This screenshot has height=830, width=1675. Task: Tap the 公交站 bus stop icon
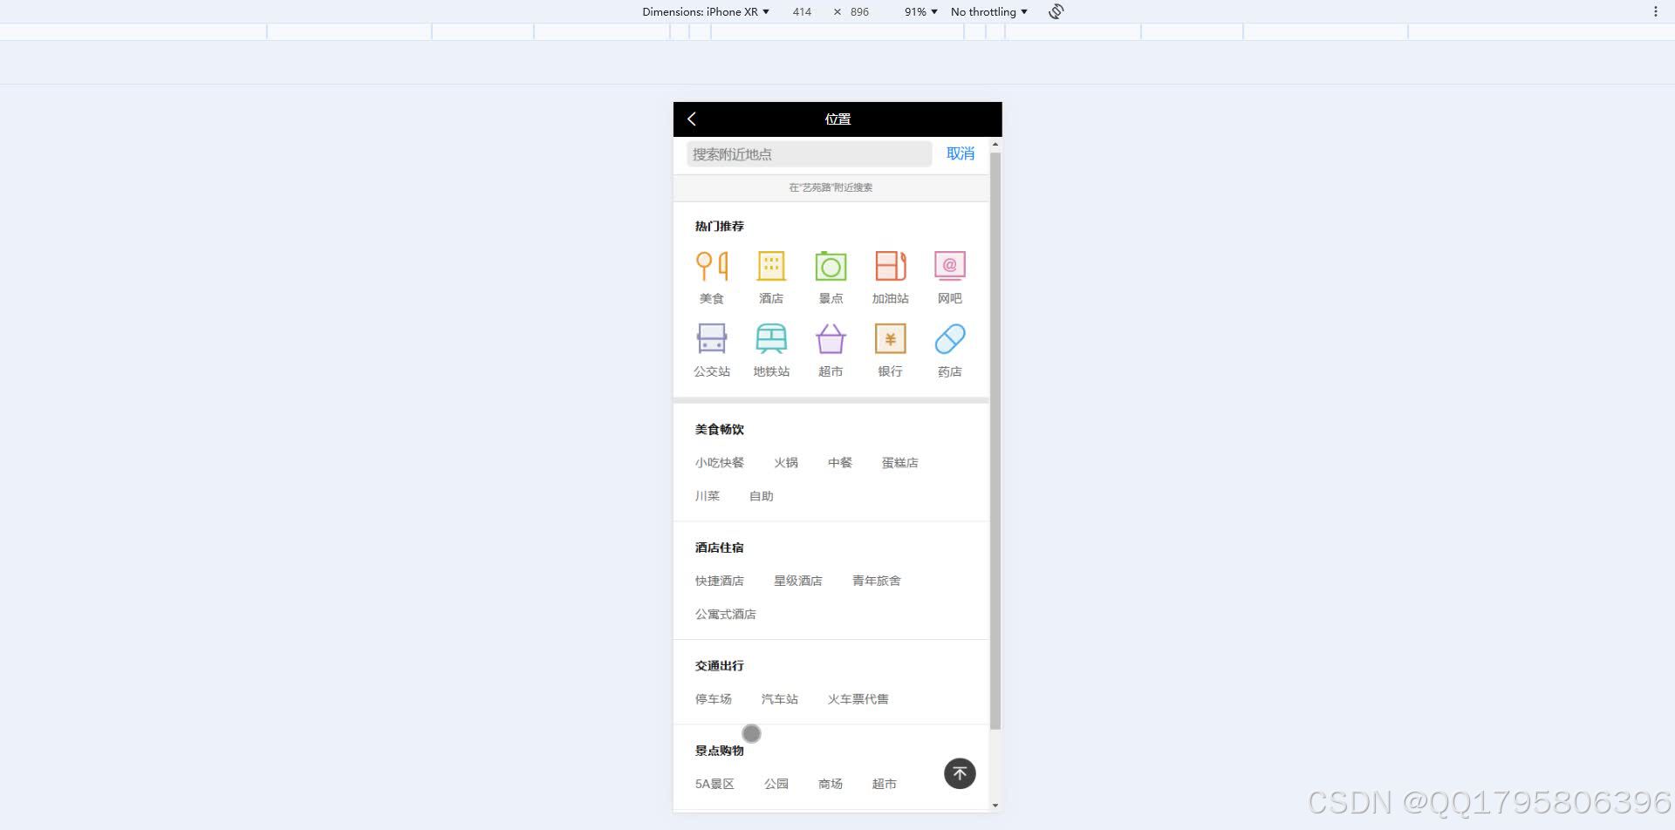(x=712, y=338)
